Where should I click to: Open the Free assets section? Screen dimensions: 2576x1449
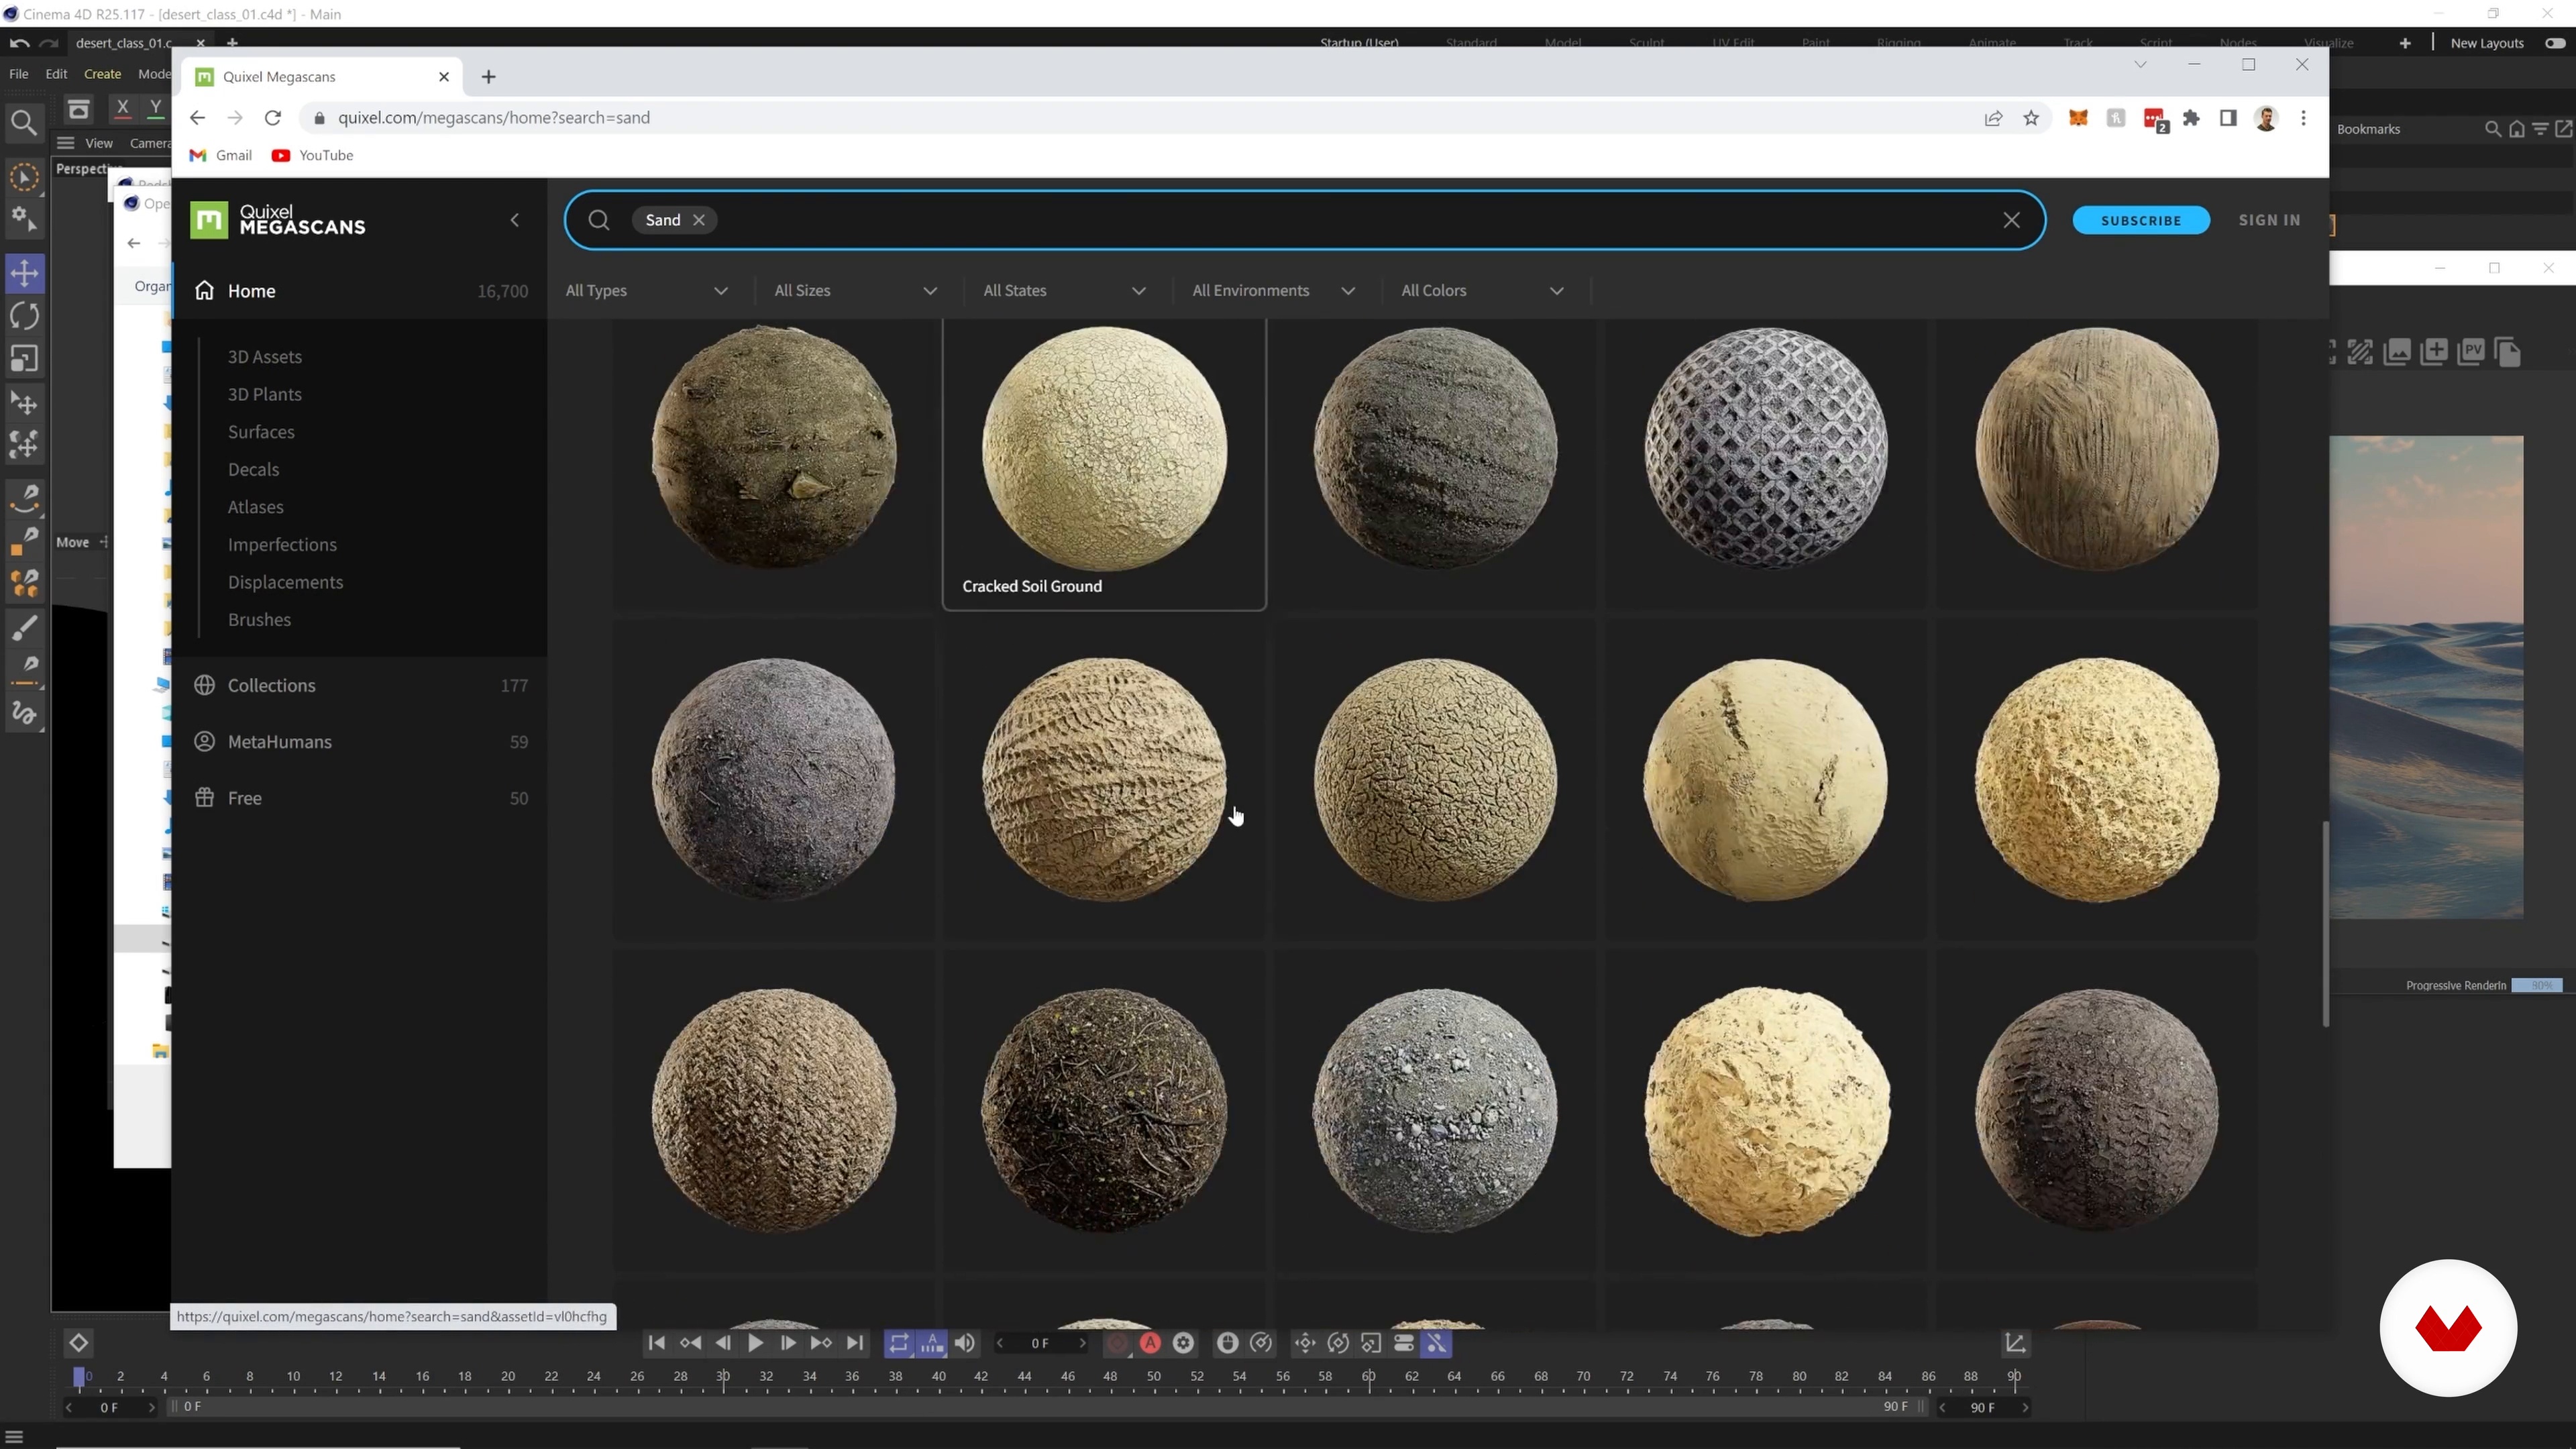[x=360, y=798]
